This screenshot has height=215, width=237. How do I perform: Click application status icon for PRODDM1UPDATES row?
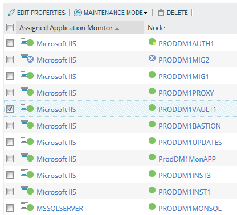click(x=27, y=140)
